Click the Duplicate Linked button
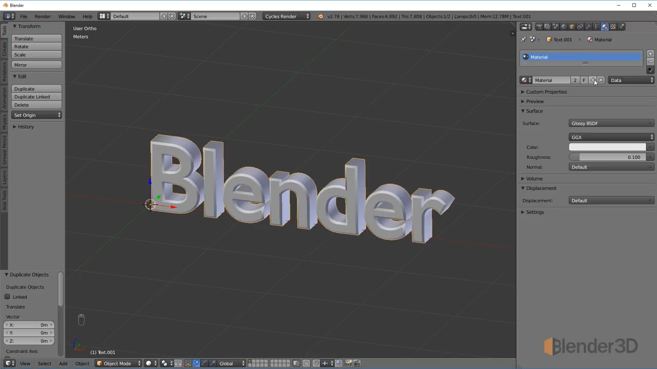657x369 pixels. [36, 97]
